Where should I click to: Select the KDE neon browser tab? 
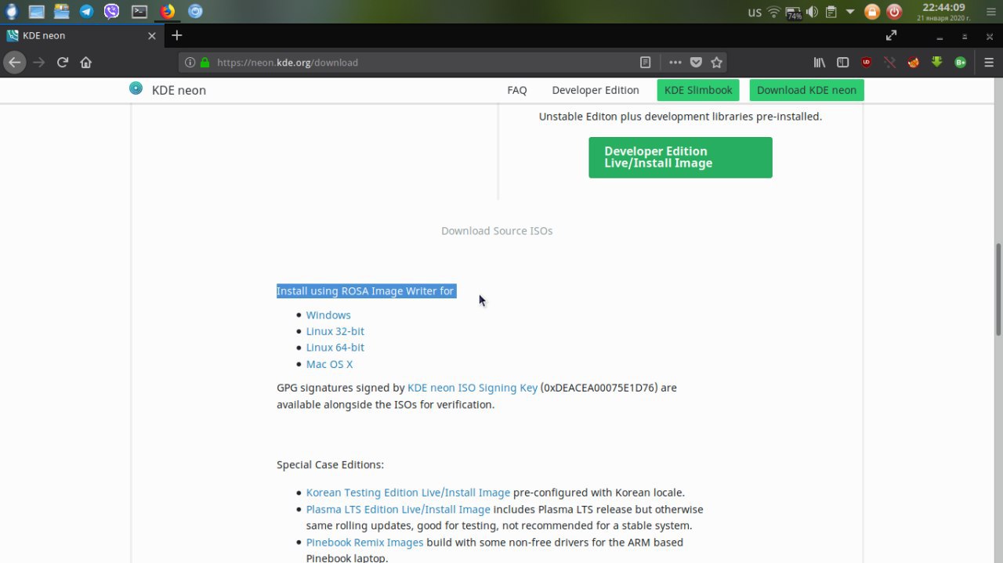[x=81, y=36]
